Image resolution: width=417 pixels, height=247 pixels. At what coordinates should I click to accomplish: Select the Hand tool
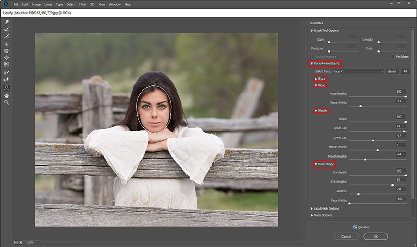pyautogui.click(x=7, y=96)
